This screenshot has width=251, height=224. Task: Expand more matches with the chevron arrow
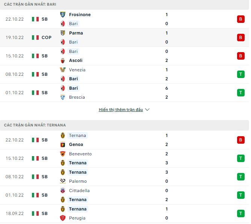pyautogui.click(x=147, y=110)
